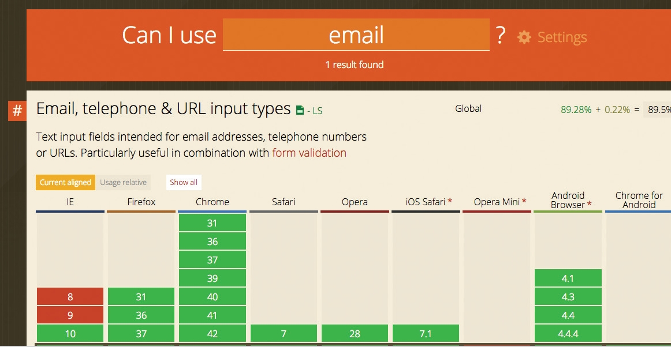
Task: Select the Chrome 41 cell
Action: coord(213,315)
